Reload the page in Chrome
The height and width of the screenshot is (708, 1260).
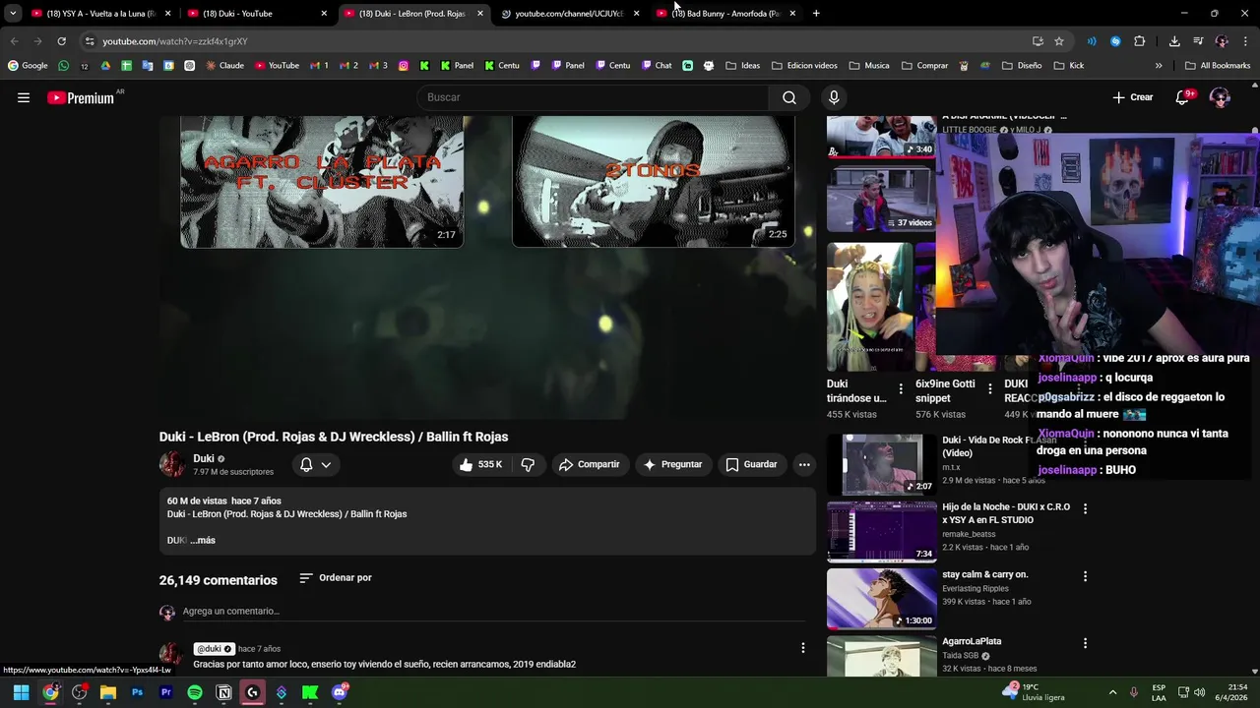click(x=61, y=41)
